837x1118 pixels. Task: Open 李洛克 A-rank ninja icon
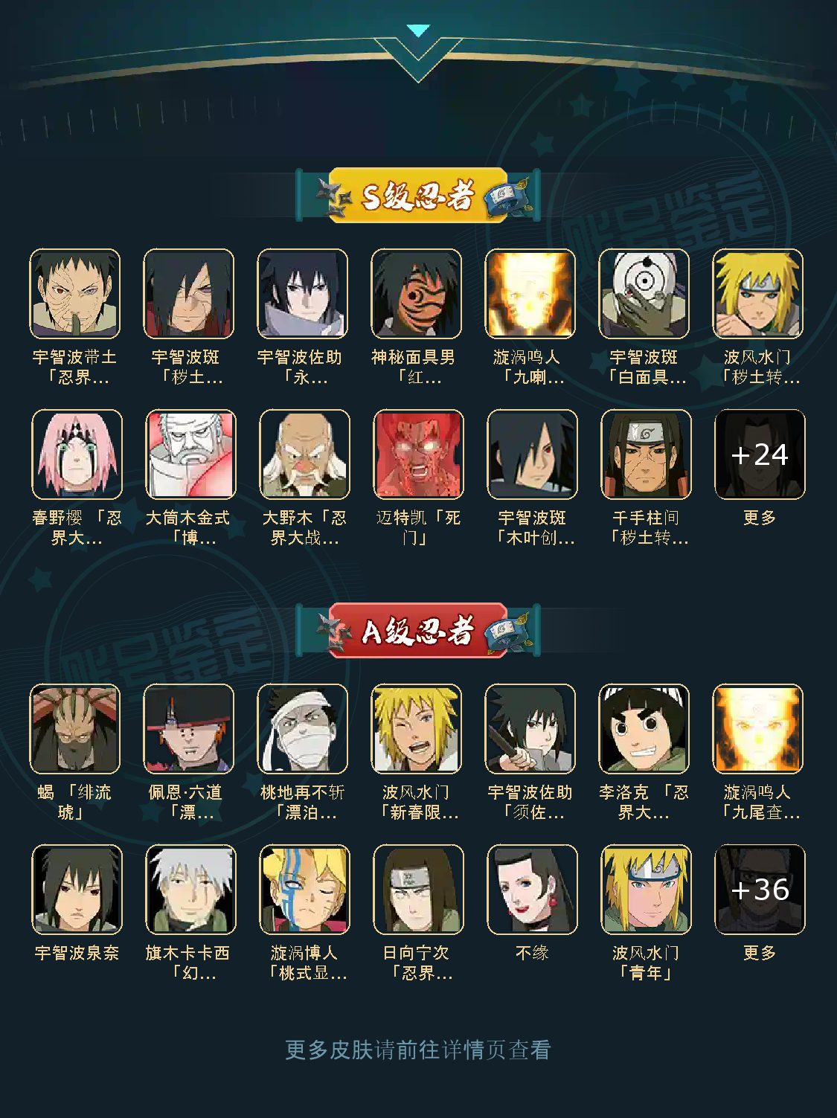tap(644, 729)
